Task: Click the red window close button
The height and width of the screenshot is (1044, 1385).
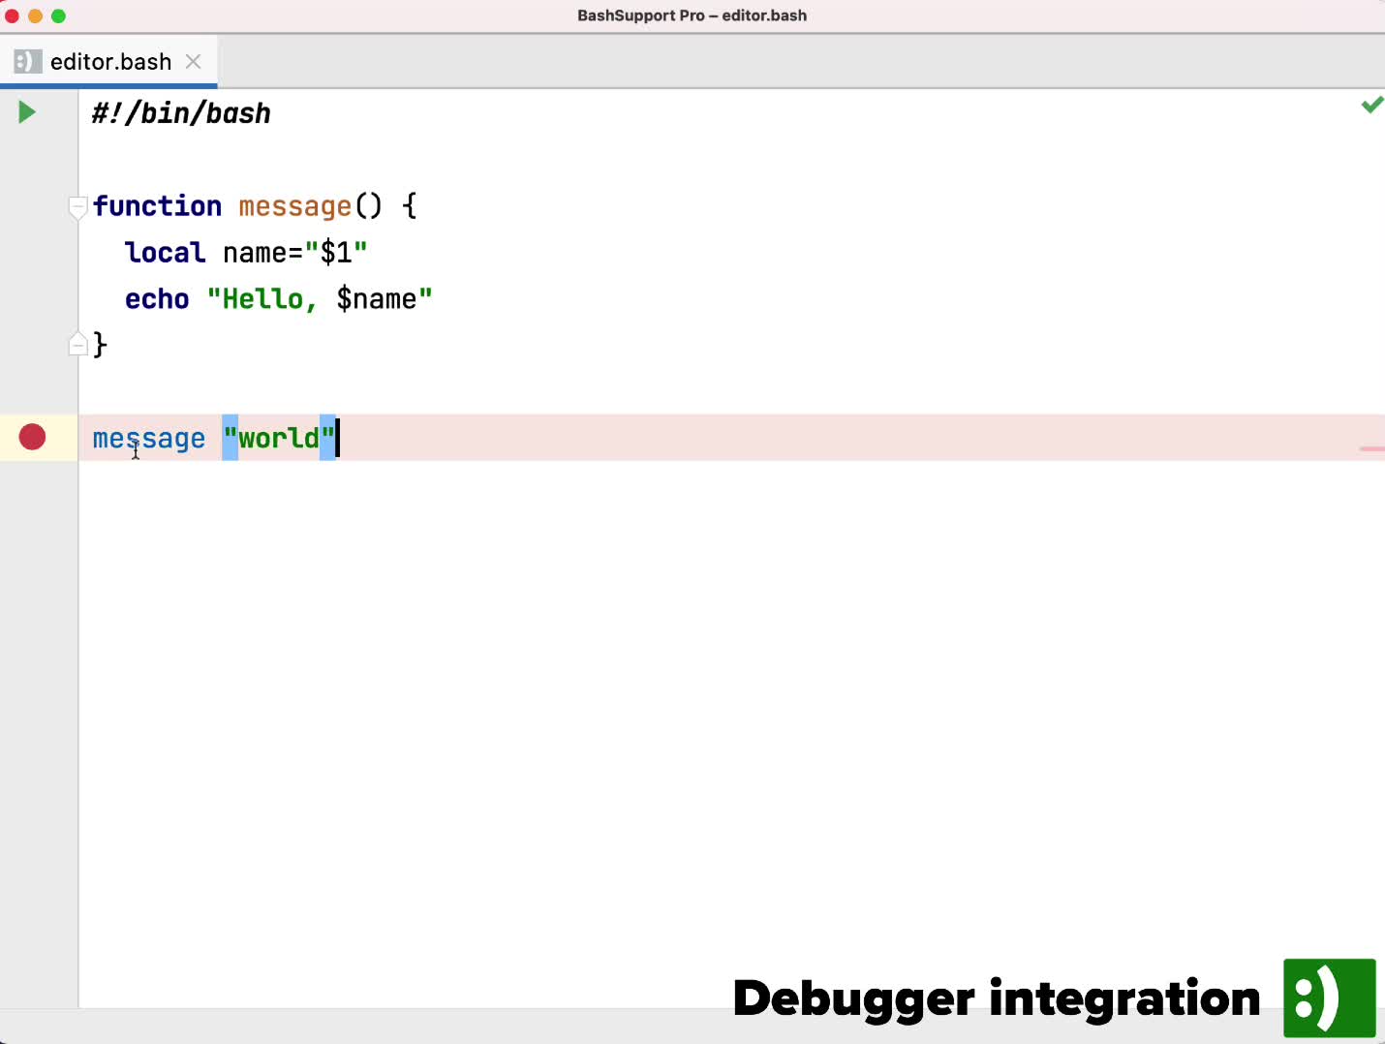Action: point(13,15)
